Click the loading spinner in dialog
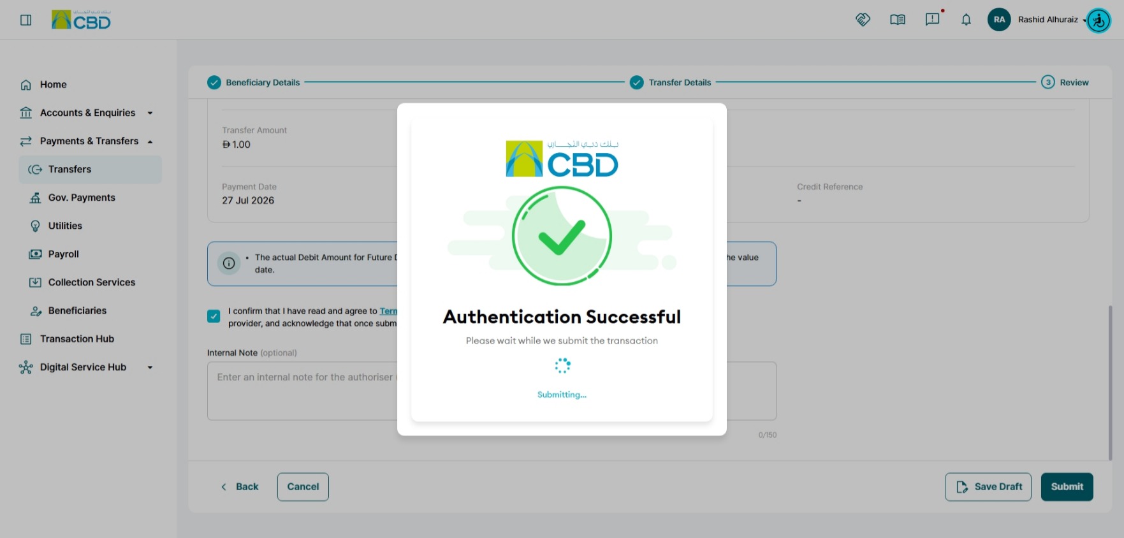The height and width of the screenshot is (538, 1124). coord(562,365)
